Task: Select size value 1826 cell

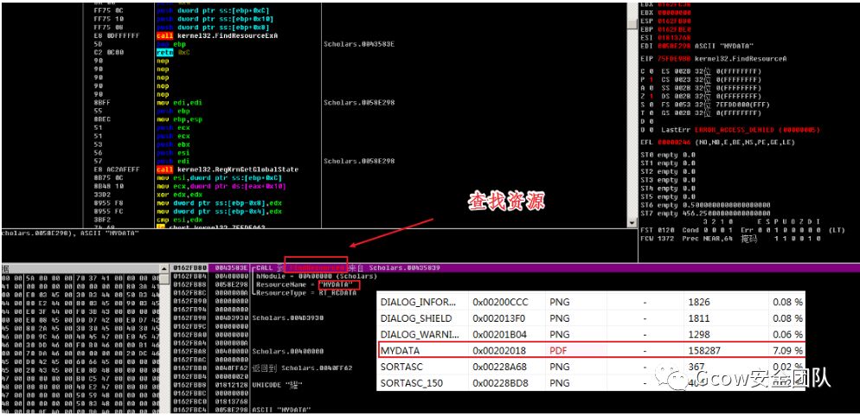Action: tap(699, 302)
